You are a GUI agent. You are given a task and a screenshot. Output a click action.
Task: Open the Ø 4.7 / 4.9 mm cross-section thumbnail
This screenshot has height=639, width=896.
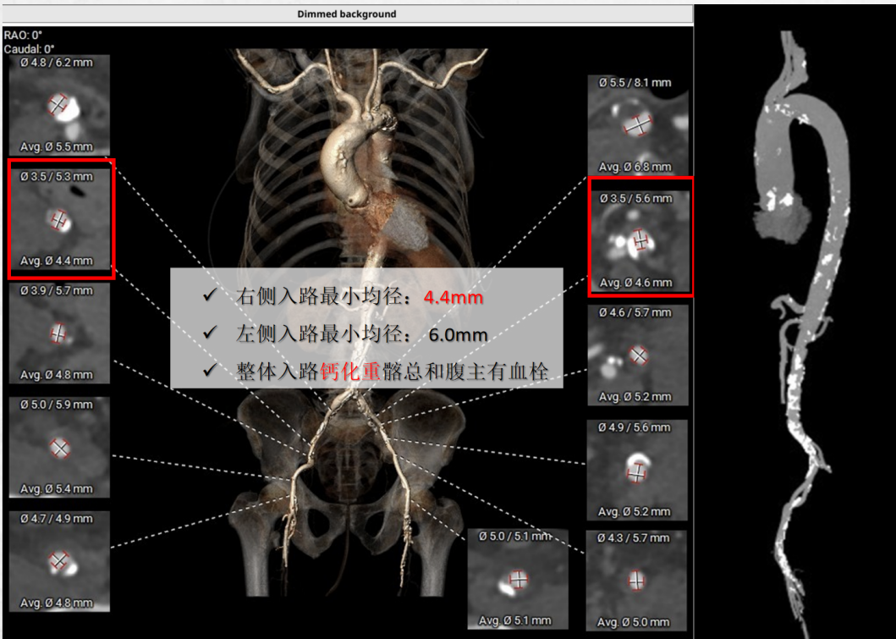(59, 561)
